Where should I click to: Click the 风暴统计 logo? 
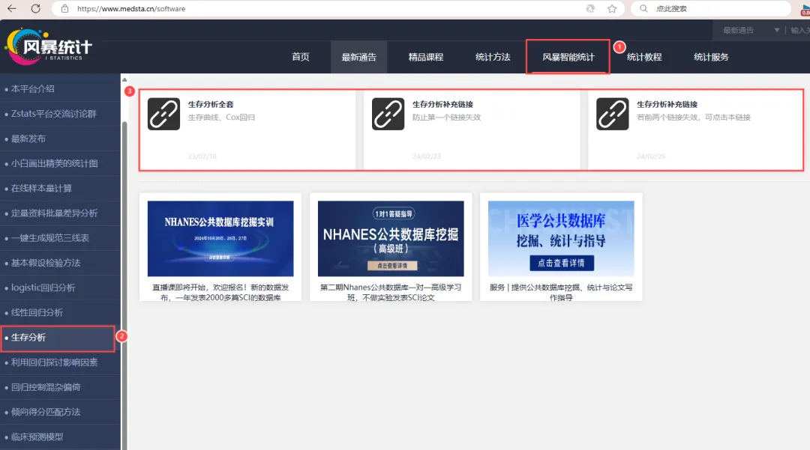click(49, 47)
